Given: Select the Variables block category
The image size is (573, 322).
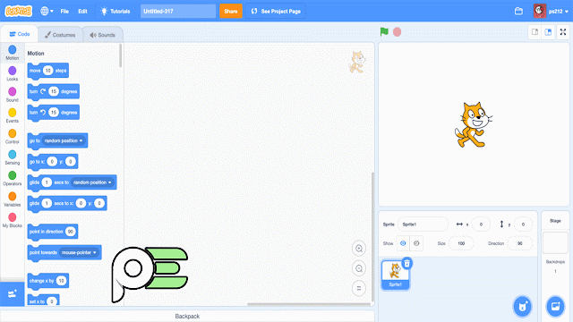Looking at the screenshot, I should click(12, 199).
